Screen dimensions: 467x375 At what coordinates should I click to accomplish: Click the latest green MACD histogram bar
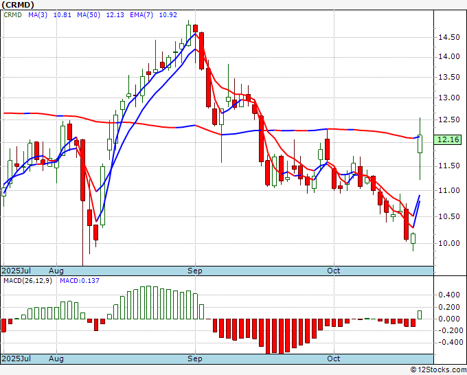point(420,315)
